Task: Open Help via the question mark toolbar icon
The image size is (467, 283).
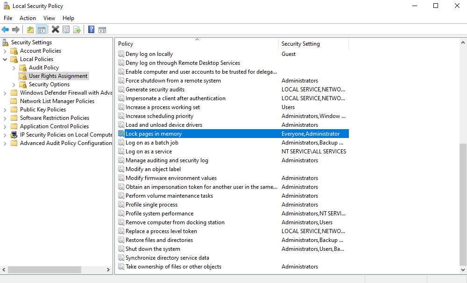Action: (x=92, y=29)
